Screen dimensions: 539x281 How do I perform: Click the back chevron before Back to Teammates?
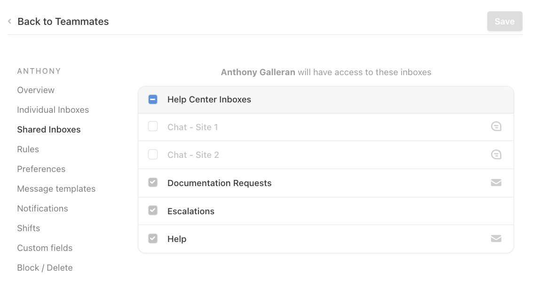click(x=9, y=21)
